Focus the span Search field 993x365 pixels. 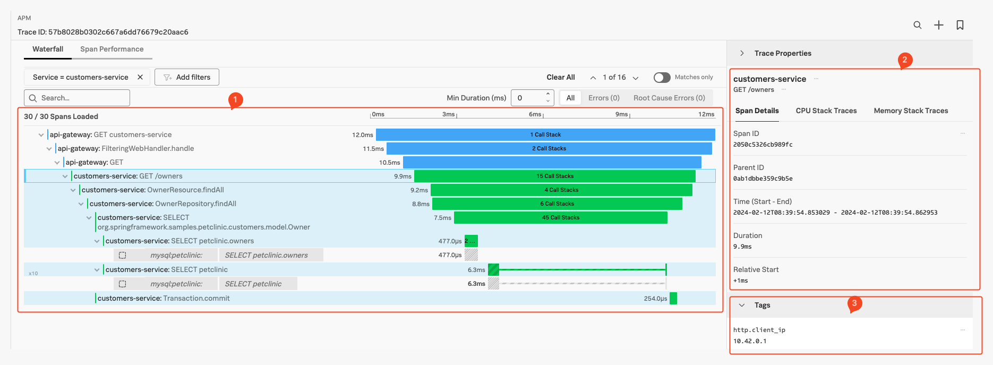pyautogui.click(x=77, y=98)
